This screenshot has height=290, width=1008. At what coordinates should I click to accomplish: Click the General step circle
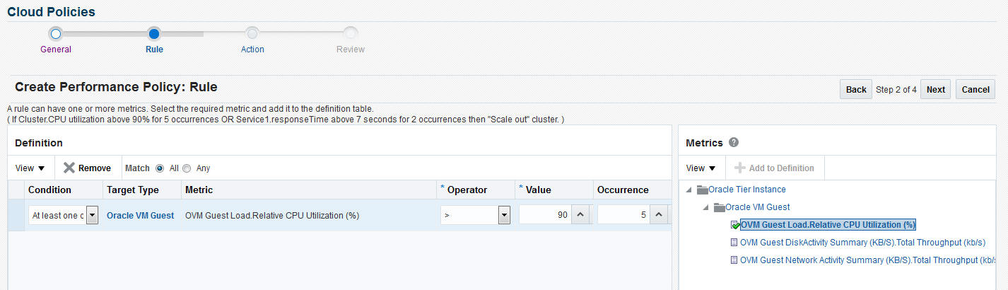pos(56,33)
